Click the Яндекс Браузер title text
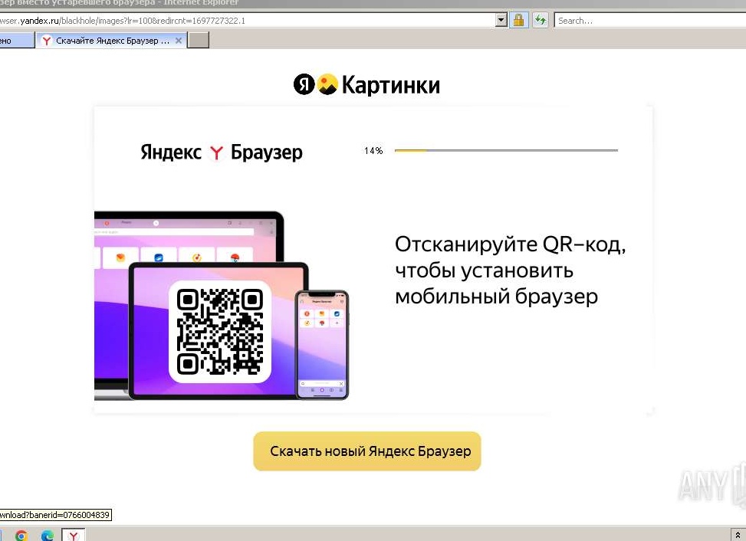This screenshot has height=541, width=746. (222, 152)
